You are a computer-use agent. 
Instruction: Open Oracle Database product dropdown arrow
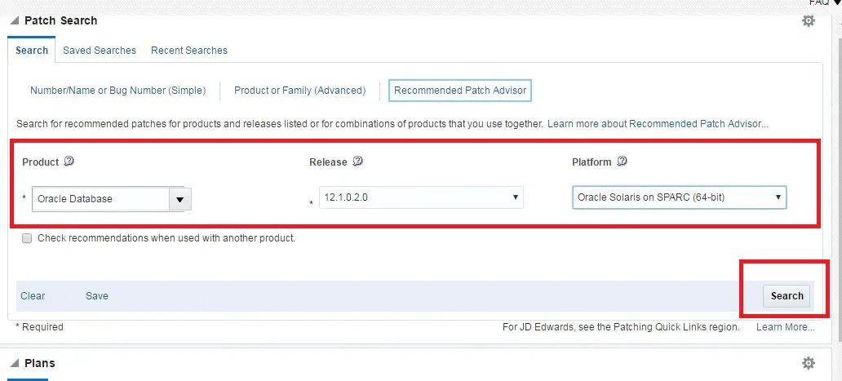pyautogui.click(x=180, y=199)
